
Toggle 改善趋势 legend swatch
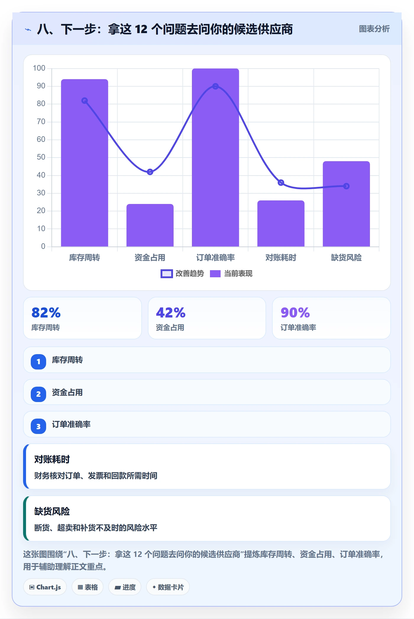coord(167,274)
